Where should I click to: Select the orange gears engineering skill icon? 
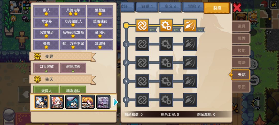pos(166,25)
